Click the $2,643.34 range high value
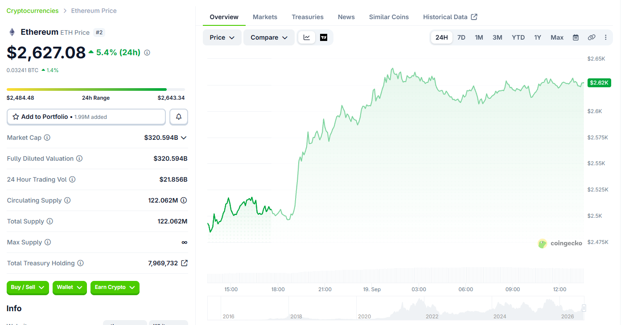The width and height of the screenshot is (625, 325). click(171, 98)
